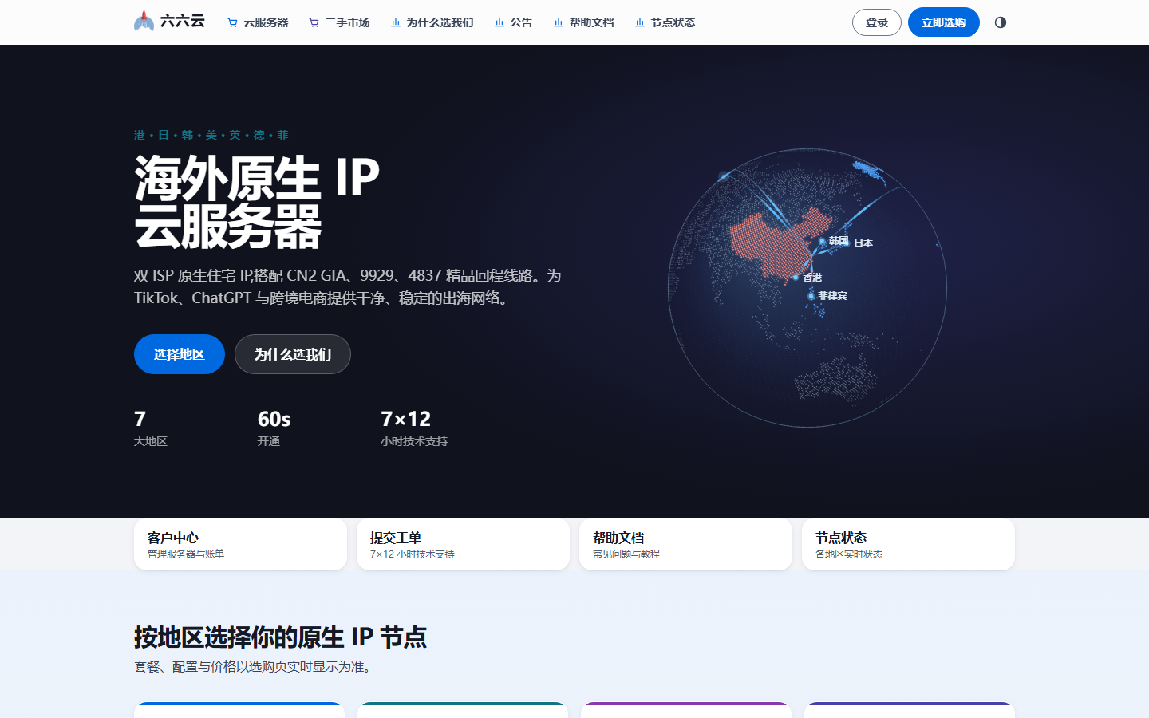Click the note 套餐、配置与价格以选购页实时显示为准。
The height and width of the screenshot is (718, 1149).
click(255, 667)
